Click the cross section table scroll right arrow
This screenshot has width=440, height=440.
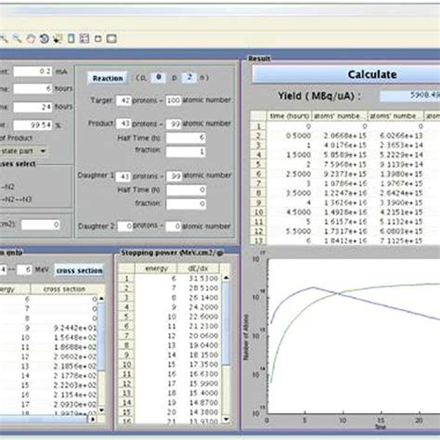pyautogui.click(x=93, y=420)
